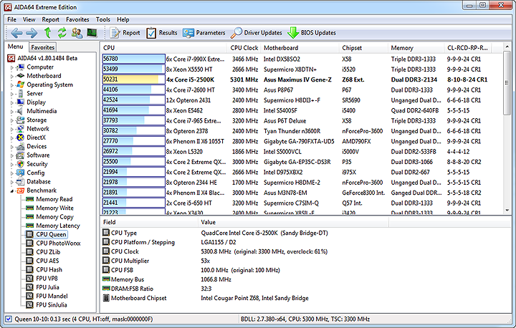Image resolution: width=516 pixels, height=328 pixels.
Task: Select the Software icon in the tree
Action: [20, 155]
